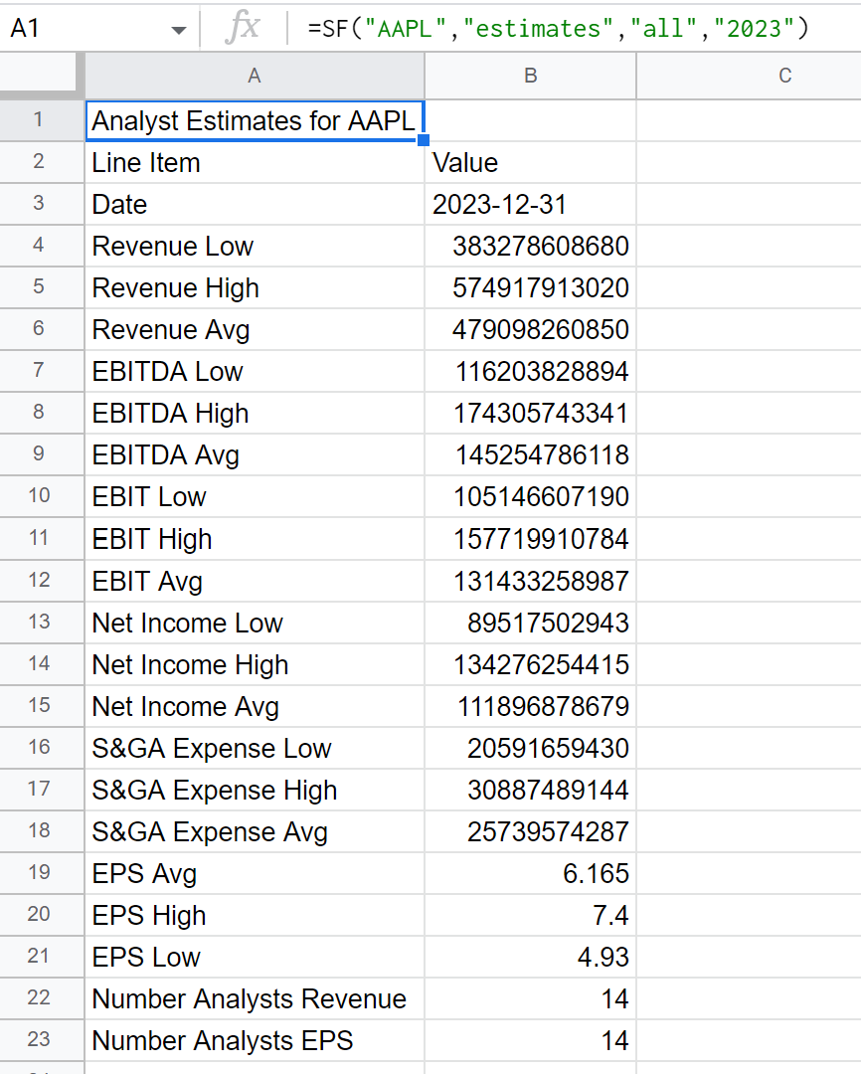Viewport: 861px width, 1074px height.
Task: Select 'Number Analysts Revenue' cell
Action: click(255, 998)
